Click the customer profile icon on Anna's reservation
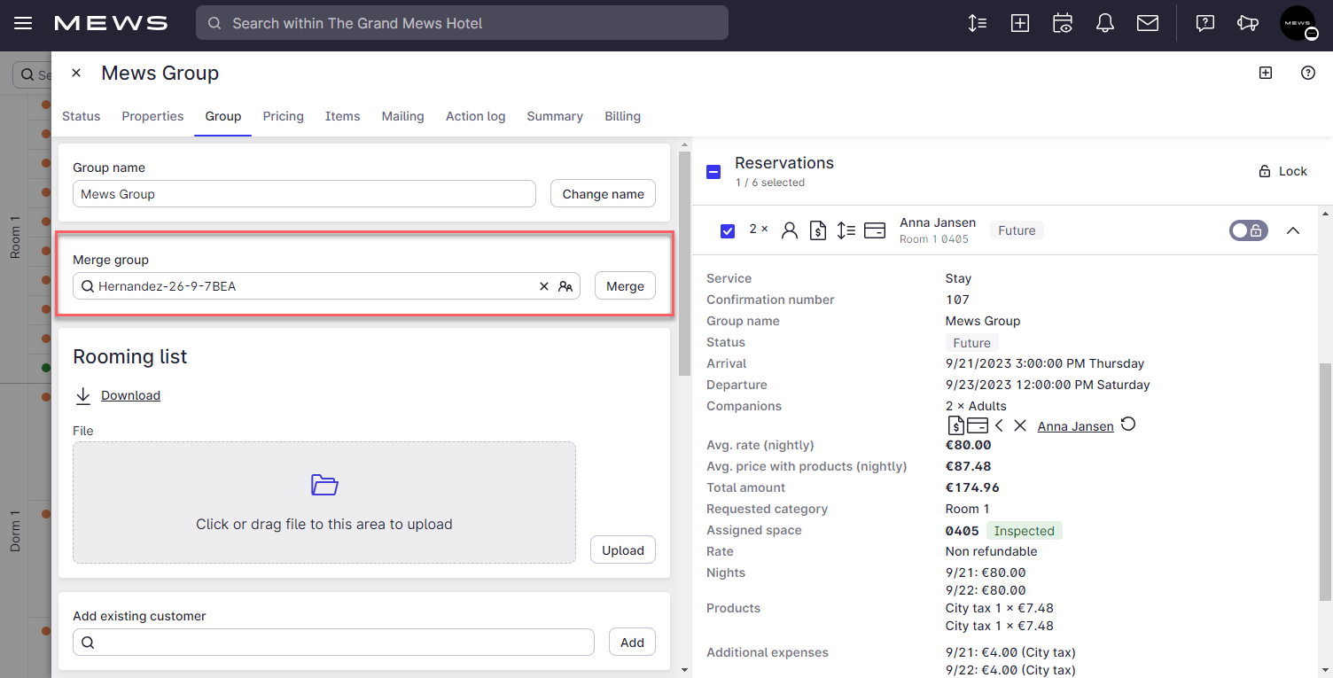This screenshot has height=678, width=1333. coord(789,230)
